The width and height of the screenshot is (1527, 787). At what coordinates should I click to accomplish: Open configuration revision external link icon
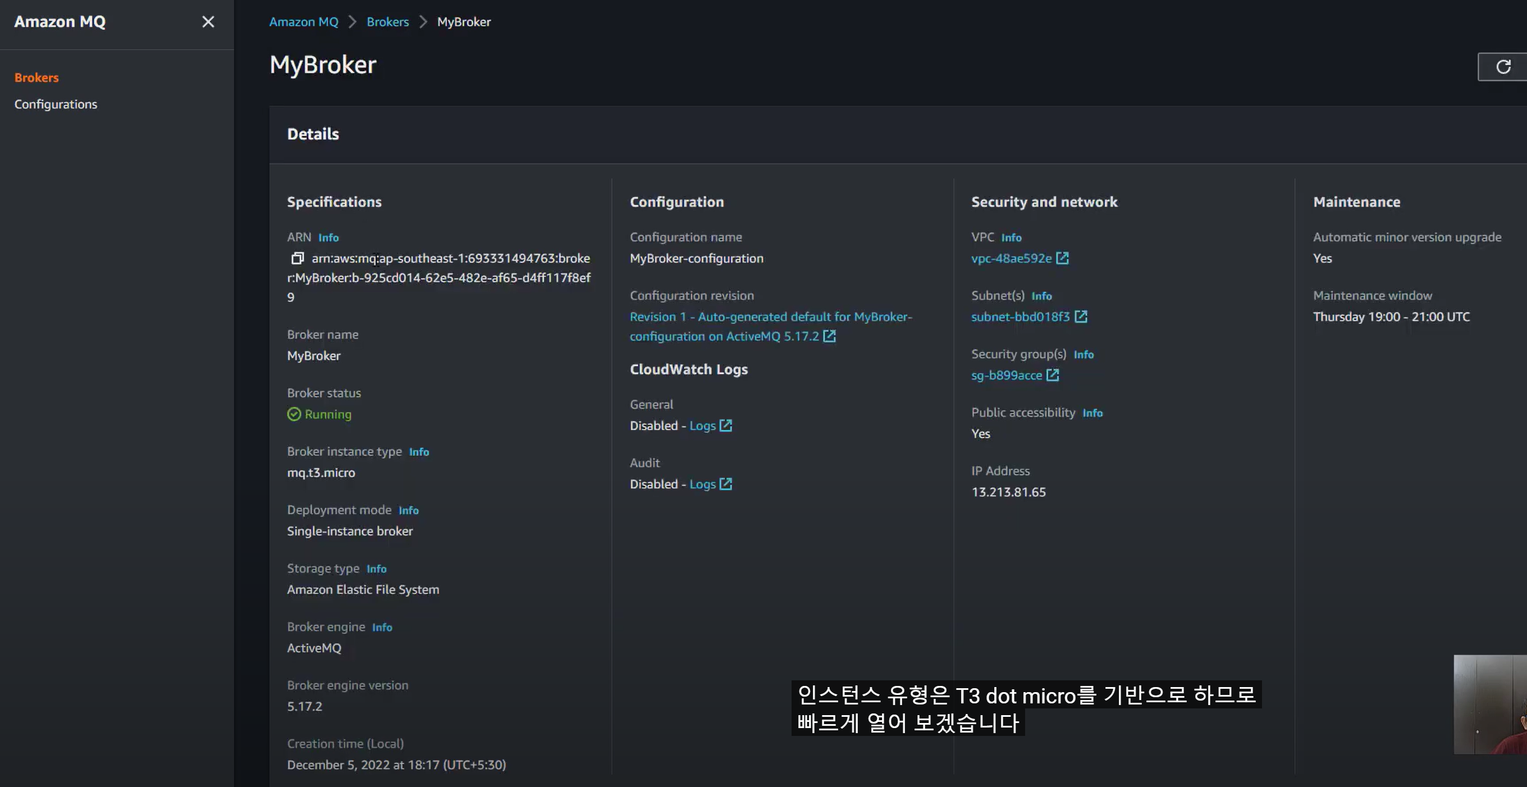point(829,336)
